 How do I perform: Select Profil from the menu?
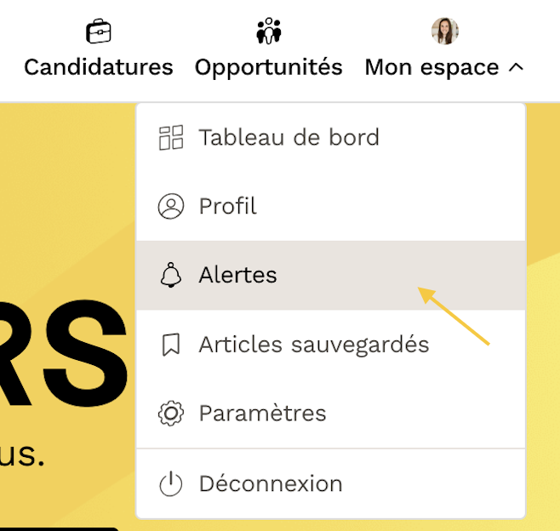click(331, 206)
